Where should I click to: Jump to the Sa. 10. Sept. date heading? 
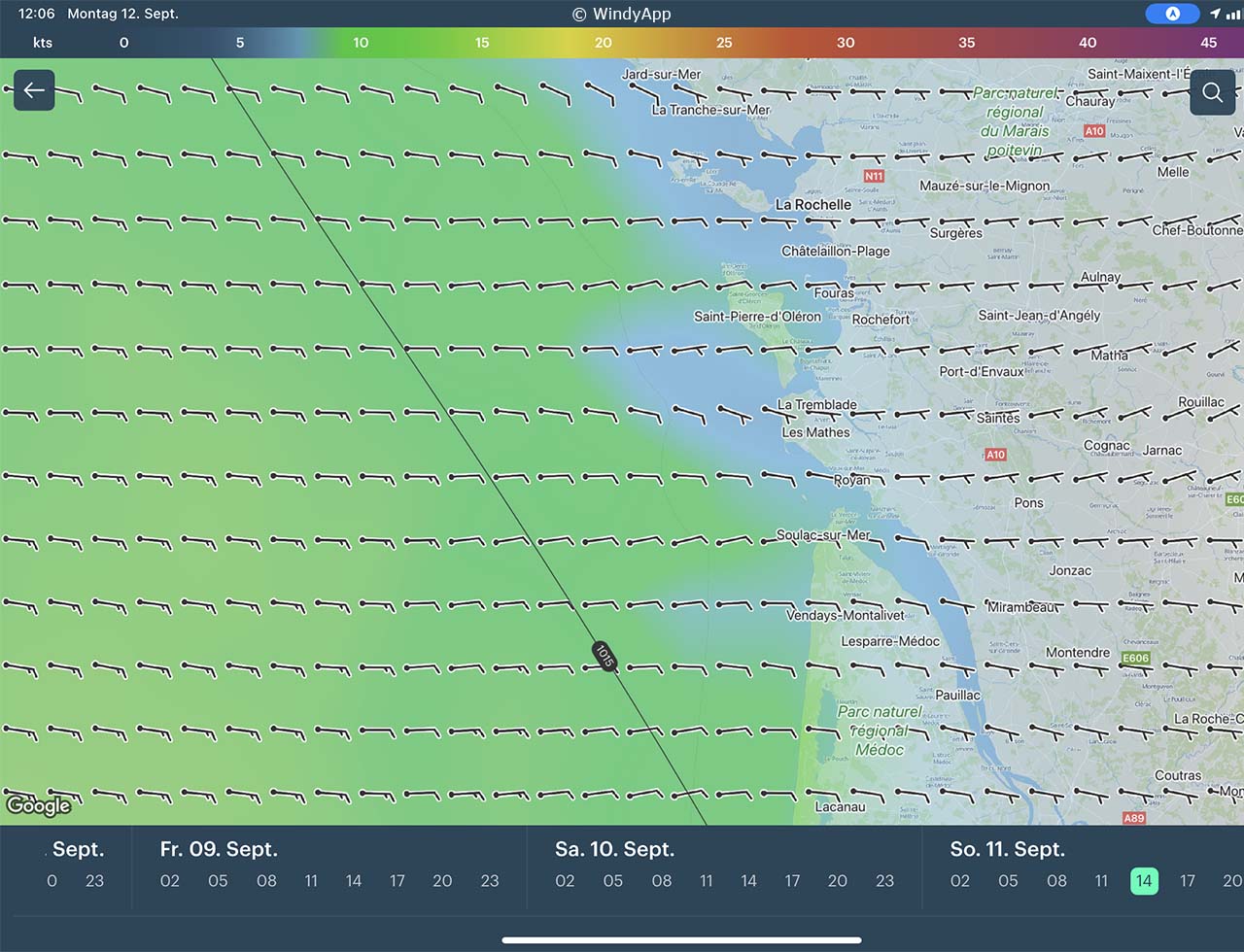(x=614, y=849)
